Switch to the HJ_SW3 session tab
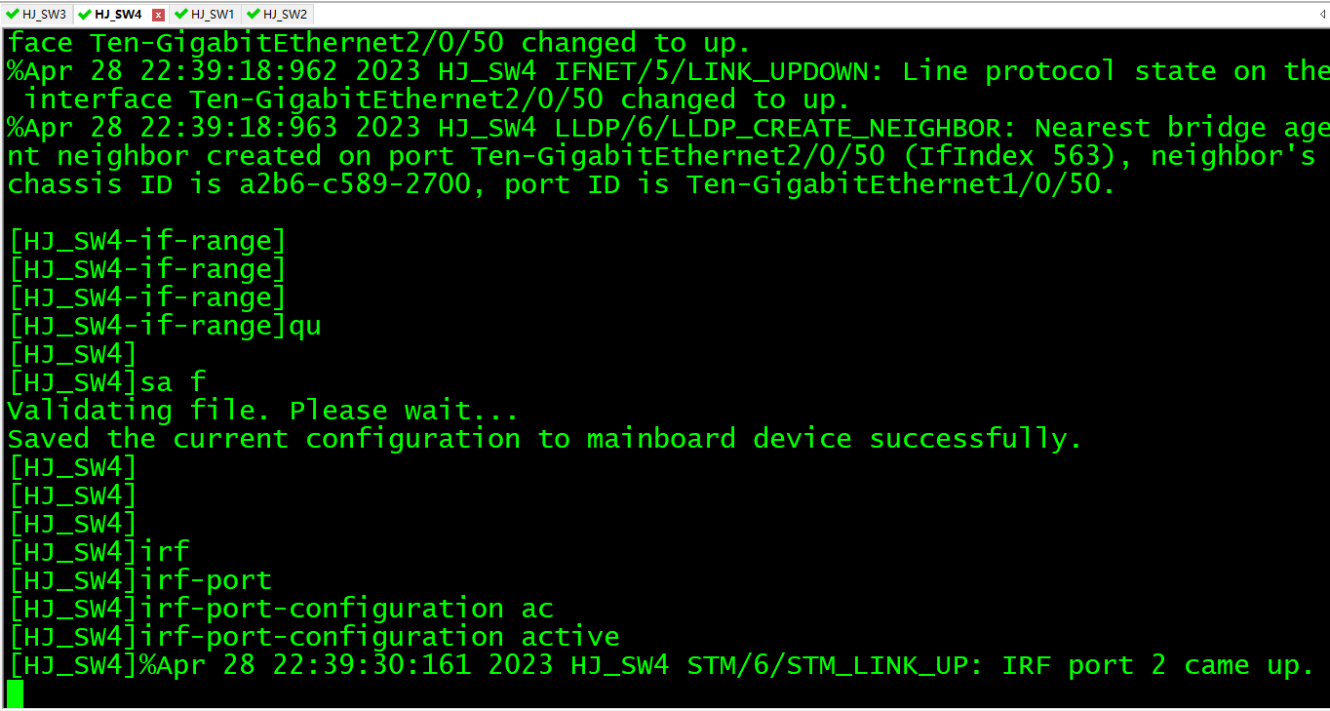This screenshot has width=1330, height=711. click(x=44, y=15)
